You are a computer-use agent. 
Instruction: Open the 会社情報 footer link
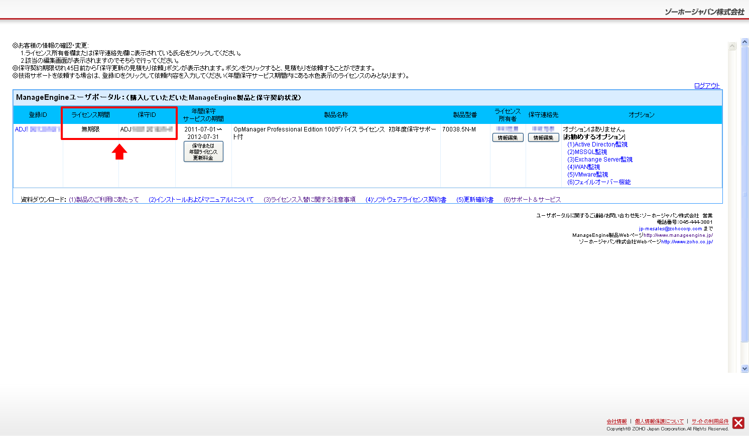click(x=616, y=421)
